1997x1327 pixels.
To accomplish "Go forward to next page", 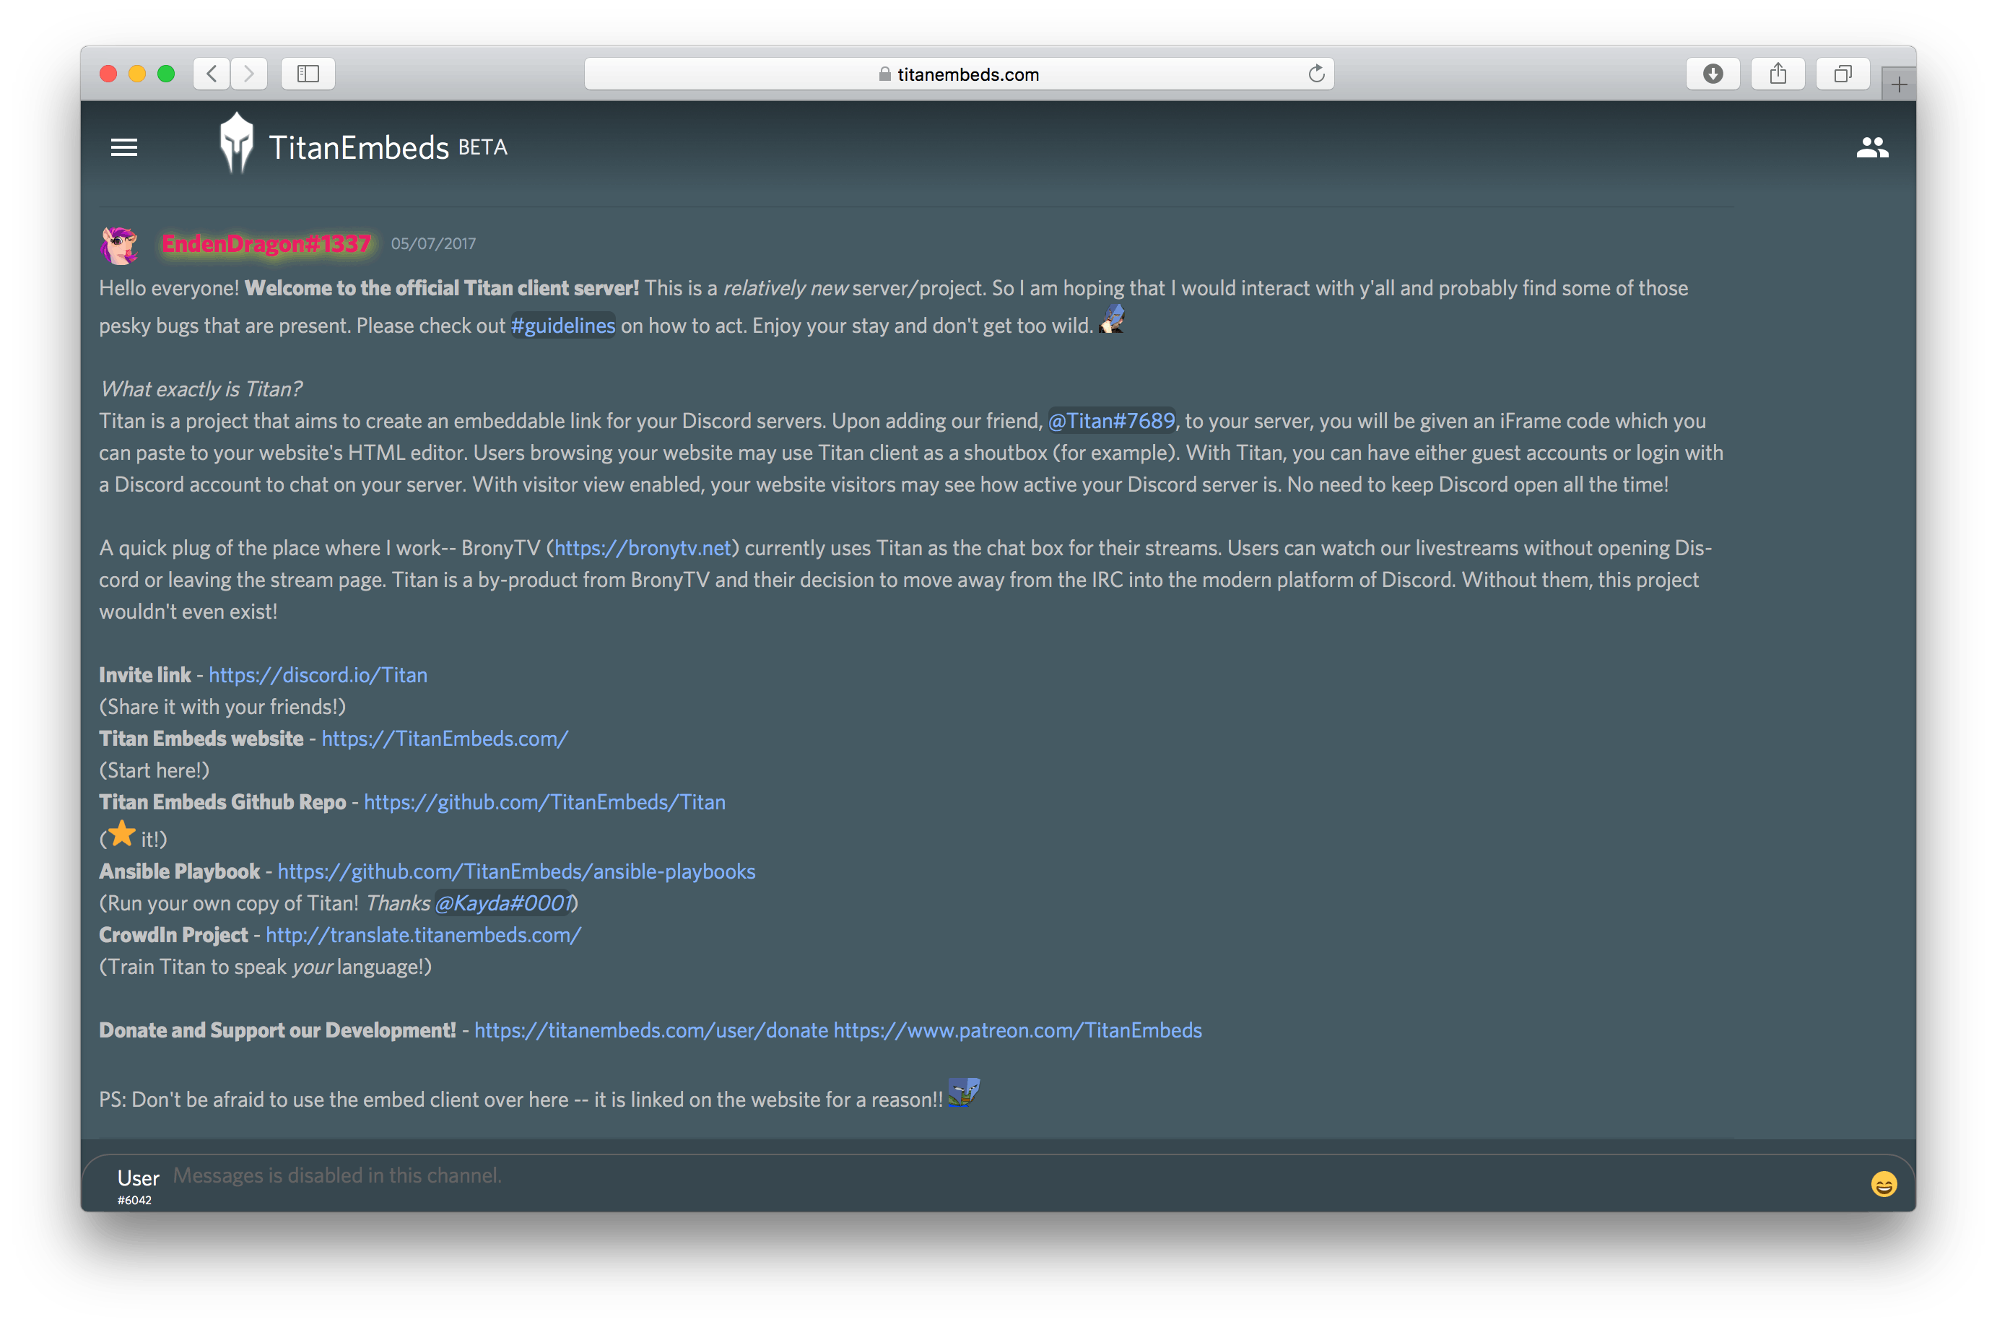I will (249, 74).
